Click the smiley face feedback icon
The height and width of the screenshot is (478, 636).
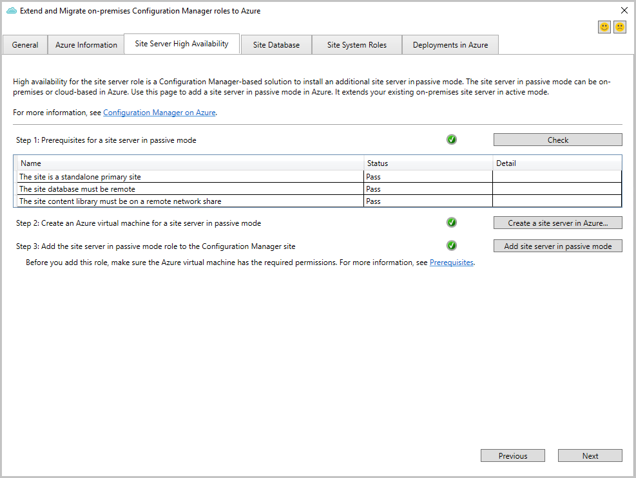[x=604, y=27]
